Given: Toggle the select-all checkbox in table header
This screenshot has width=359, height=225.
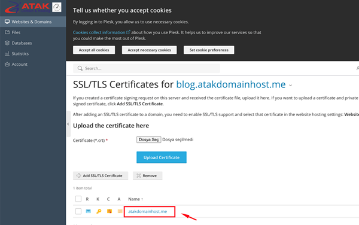Looking at the screenshot, I should 78,199.
